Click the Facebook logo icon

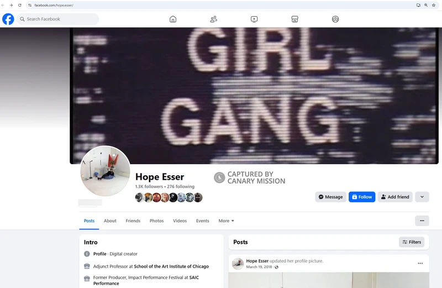[8, 19]
